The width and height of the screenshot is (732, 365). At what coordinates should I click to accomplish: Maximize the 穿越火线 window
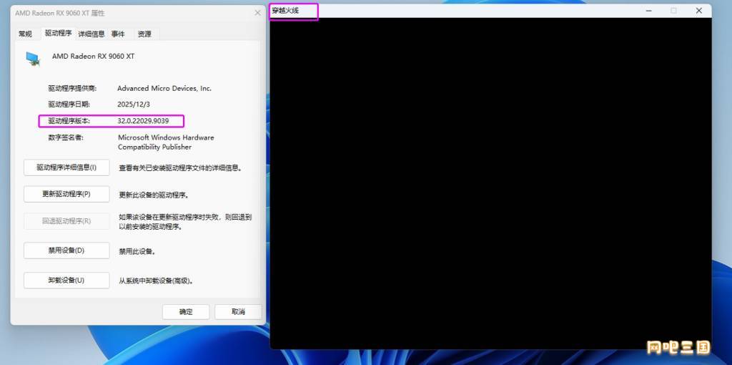click(x=673, y=11)
